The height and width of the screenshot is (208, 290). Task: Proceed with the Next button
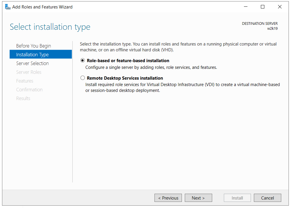pyautogui.click(x=198, y=198)
